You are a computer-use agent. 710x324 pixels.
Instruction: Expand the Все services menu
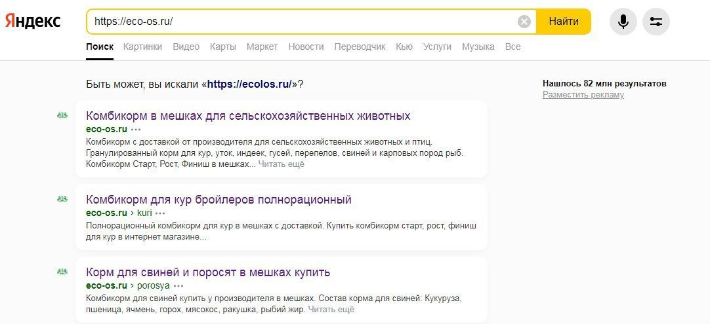point(513,46)
